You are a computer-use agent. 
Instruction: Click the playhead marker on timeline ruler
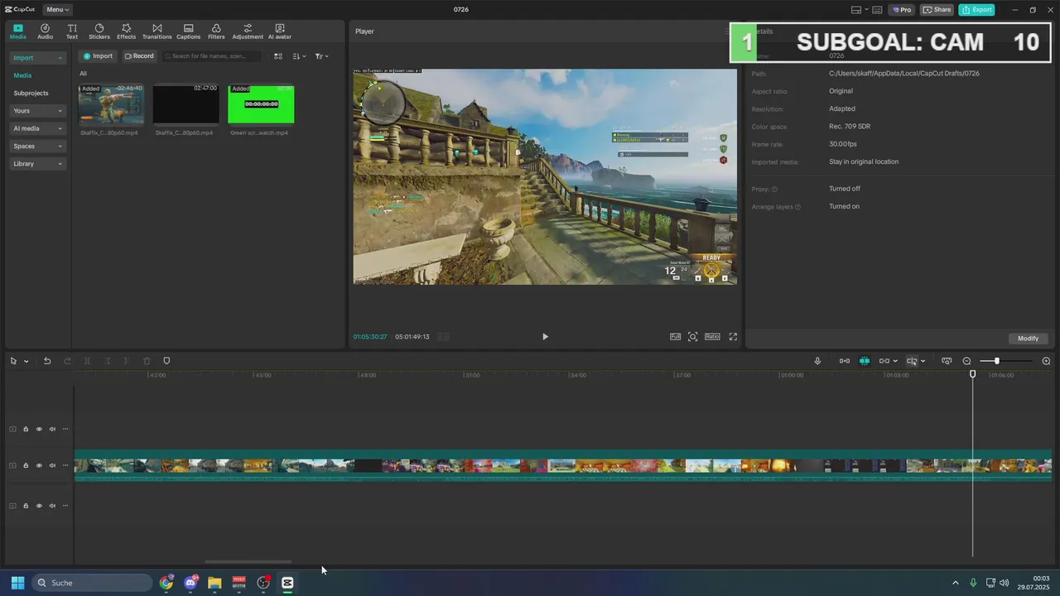coord(973,374)
